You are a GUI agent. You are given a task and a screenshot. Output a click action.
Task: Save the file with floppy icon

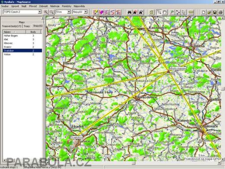(215, 12)
